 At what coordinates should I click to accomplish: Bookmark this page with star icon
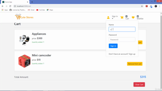click(x=142, y=6)
